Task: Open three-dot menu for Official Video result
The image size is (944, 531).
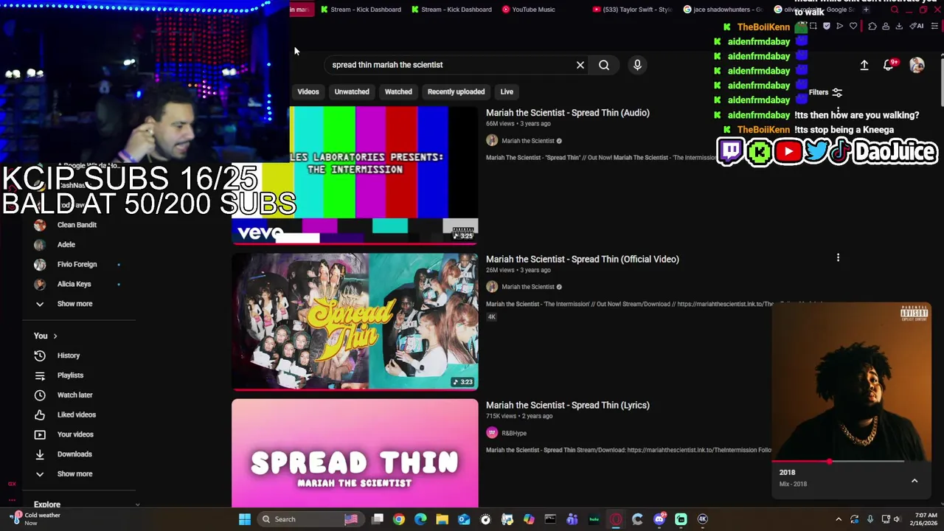Action: pos(838,257)
